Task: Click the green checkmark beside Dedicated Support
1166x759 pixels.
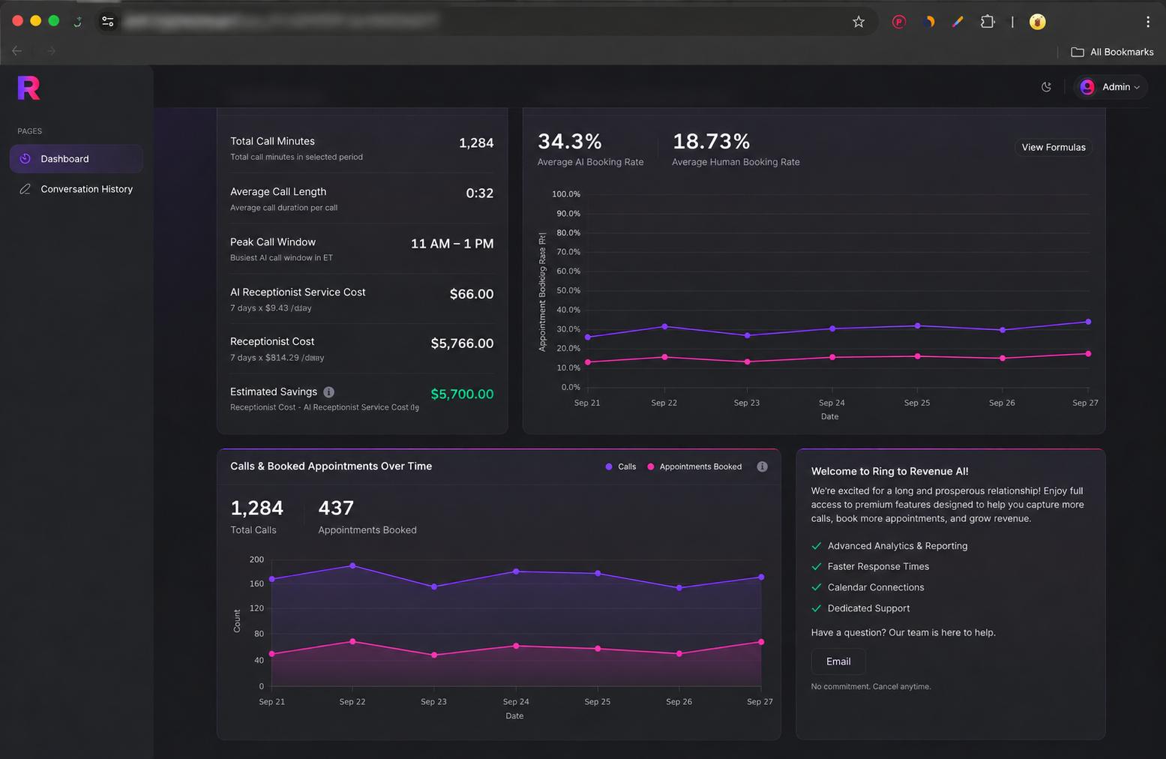Action: (817, 608)
